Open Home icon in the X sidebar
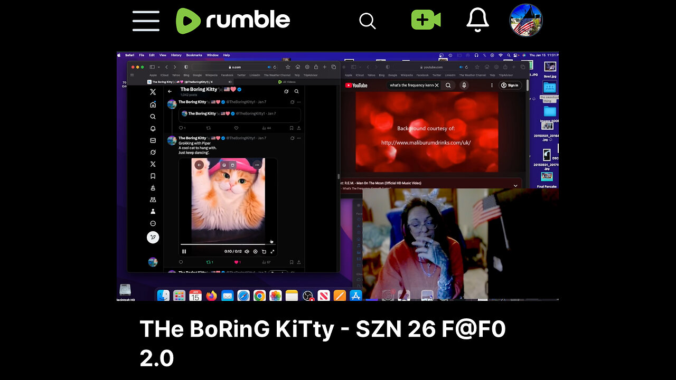This screenshot has width=676, height=380. pos(153,104)
